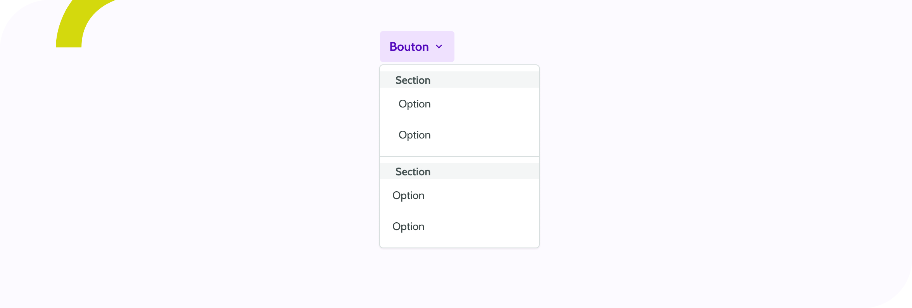912x308 pixels.
Task: Click the chevron icon beside Bouton
Action: point(439,47)
